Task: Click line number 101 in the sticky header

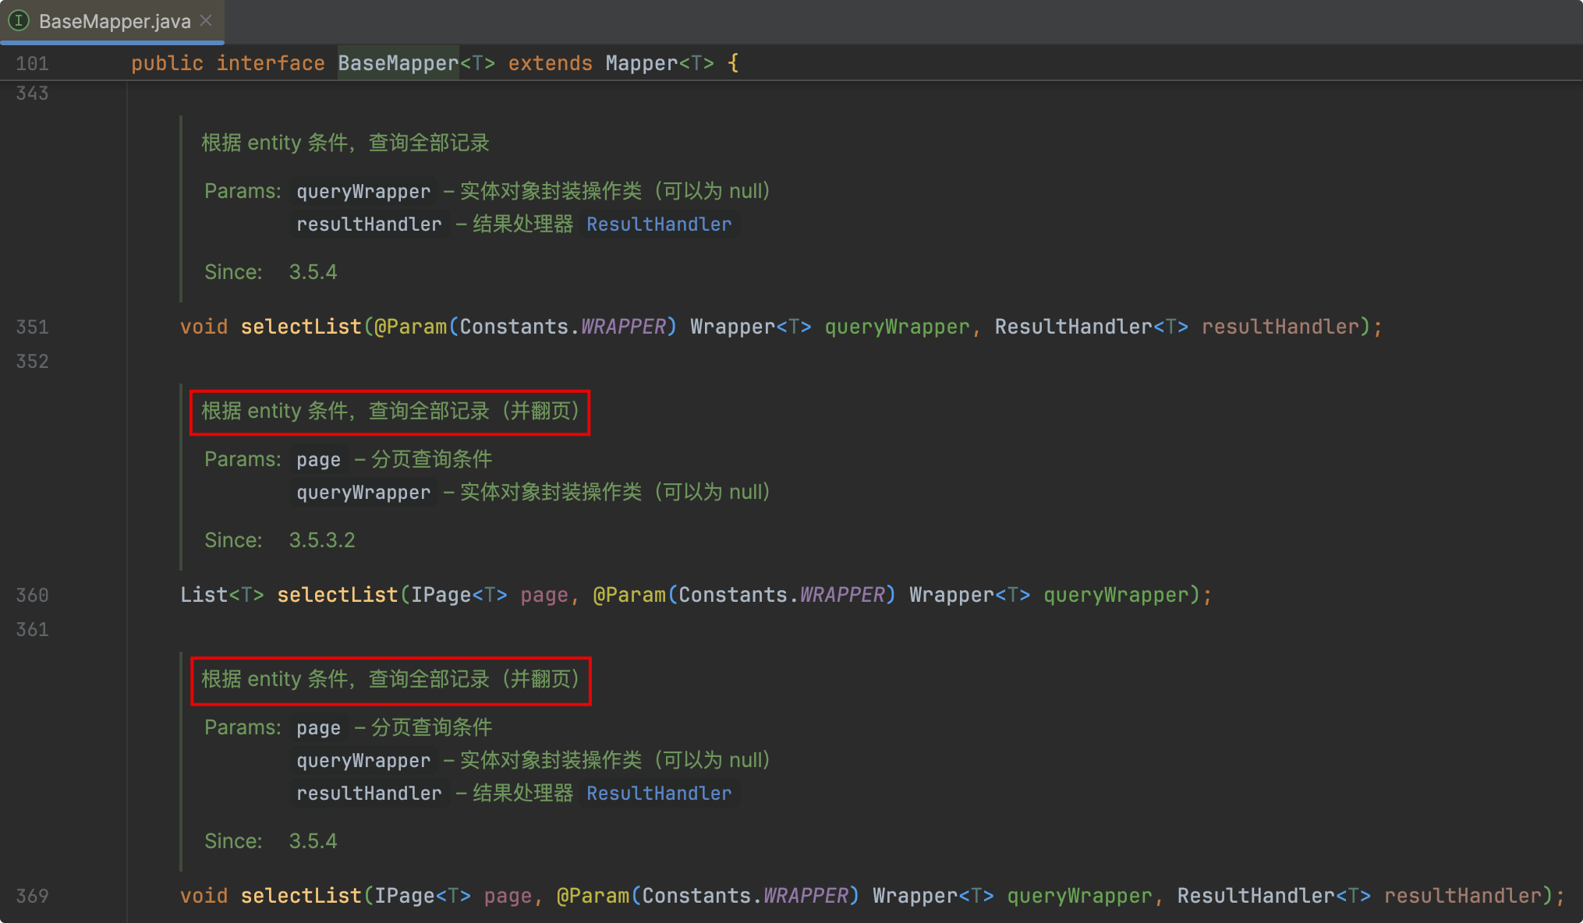Action: pyautogui.click(x=32, y=64)
